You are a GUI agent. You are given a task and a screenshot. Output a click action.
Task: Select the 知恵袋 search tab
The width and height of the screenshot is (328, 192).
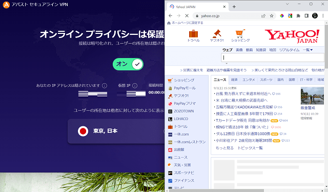click(261, 50)
